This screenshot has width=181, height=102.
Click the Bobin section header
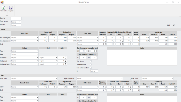click(3, 30)
